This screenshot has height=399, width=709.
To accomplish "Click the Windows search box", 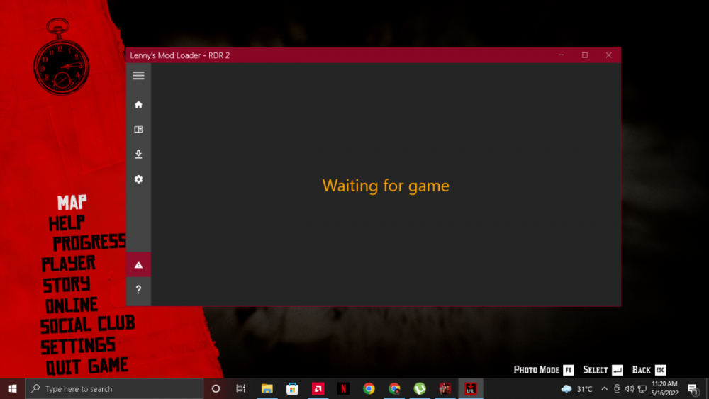I will 115,389.
